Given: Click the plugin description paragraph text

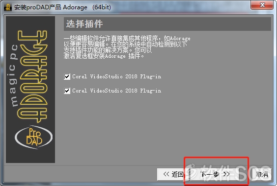Looking at the screenshot, I should tap(127, 47).
